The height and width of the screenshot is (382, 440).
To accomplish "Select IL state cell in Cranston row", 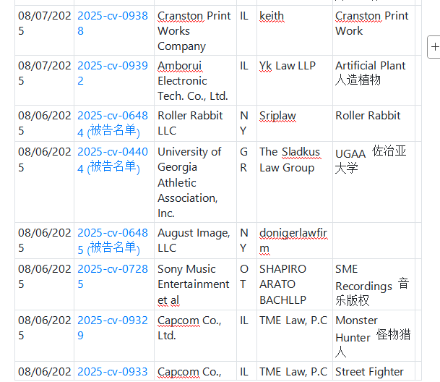I will click(246, 30).
